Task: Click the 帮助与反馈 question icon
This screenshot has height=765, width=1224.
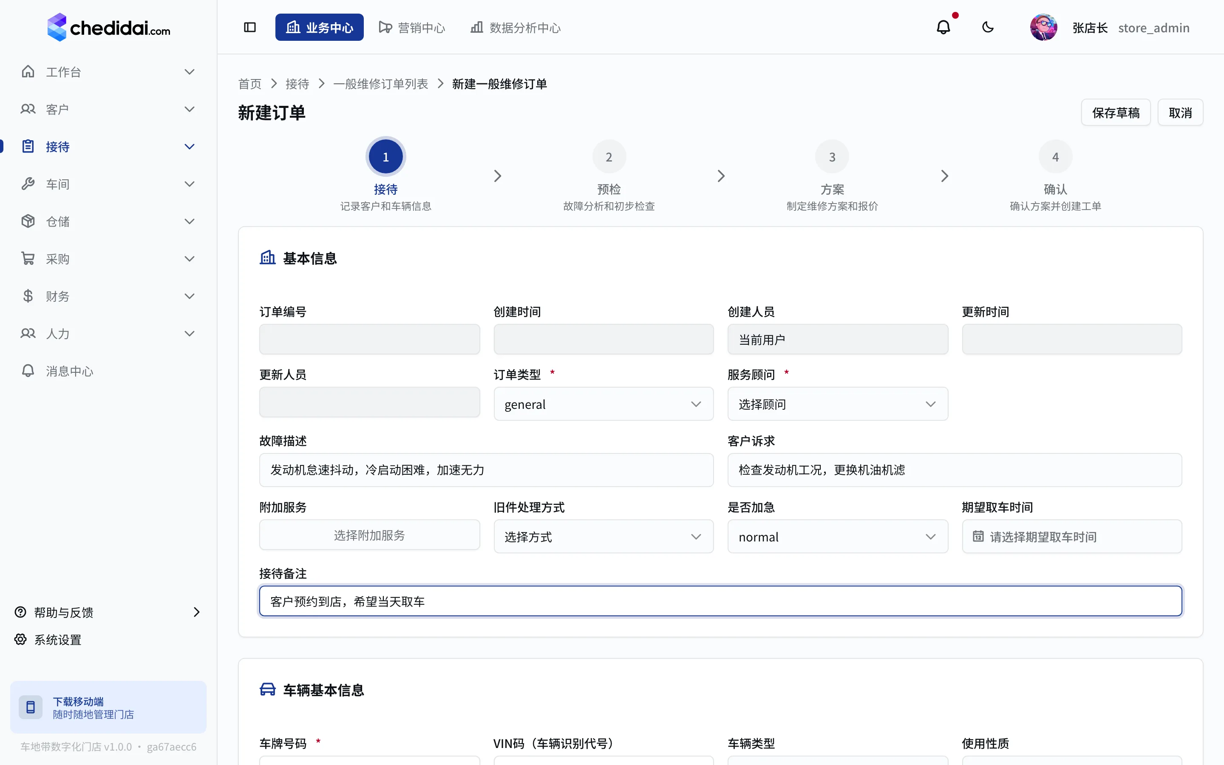Action: [x=20, y=612]
